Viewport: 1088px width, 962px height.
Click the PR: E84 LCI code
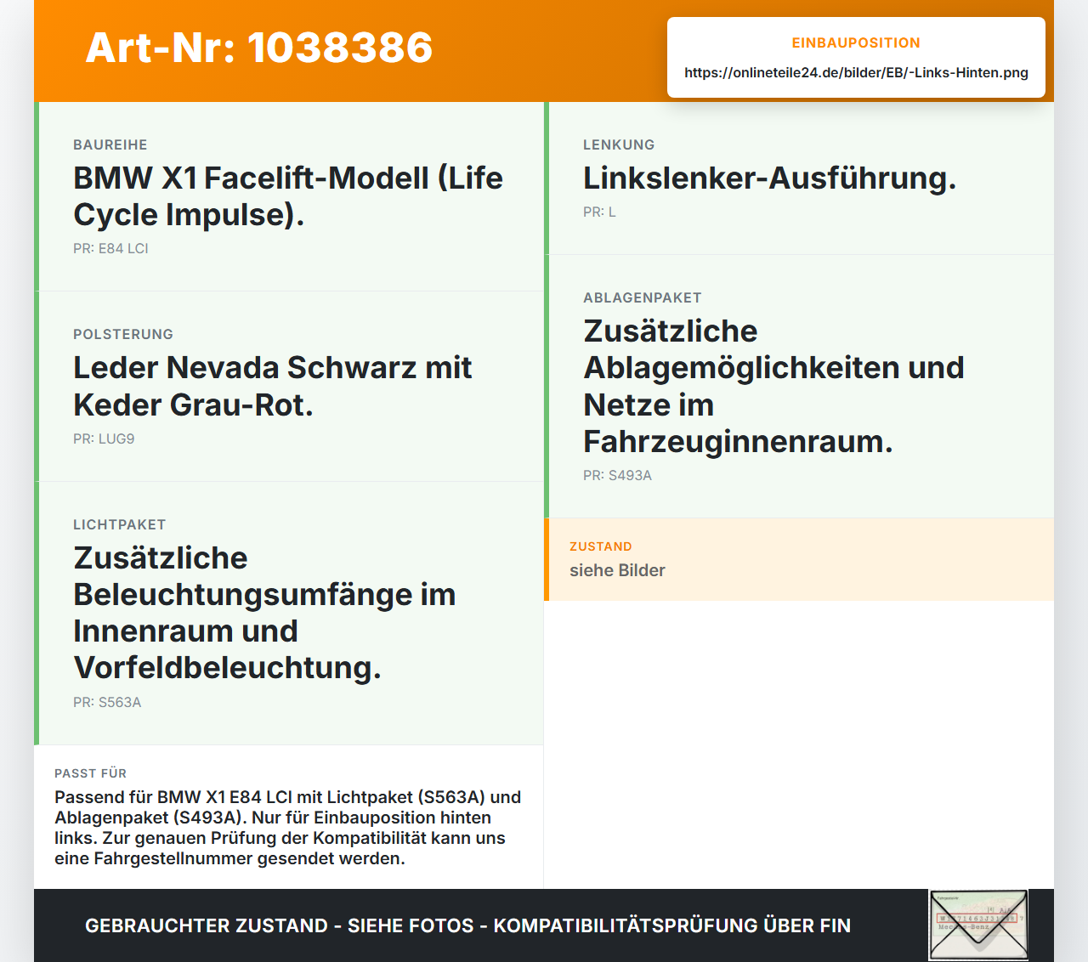[110, 248]
